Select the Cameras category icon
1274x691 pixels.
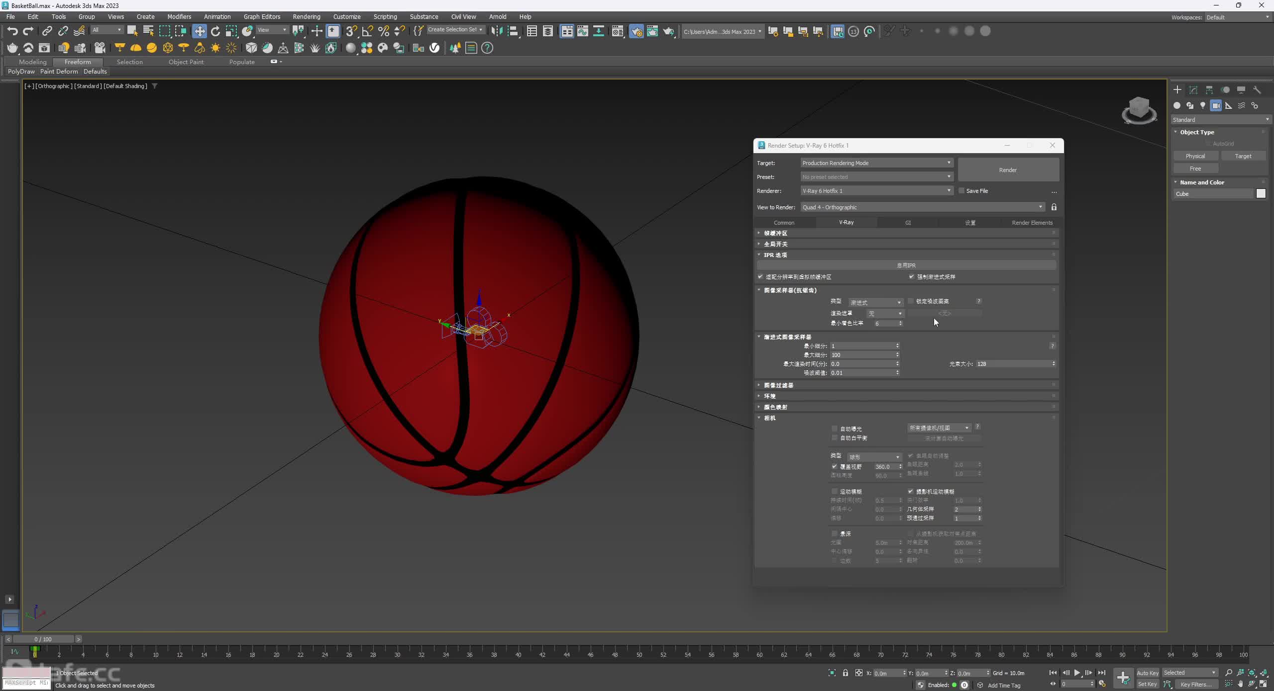click(x=1216, y=105)
